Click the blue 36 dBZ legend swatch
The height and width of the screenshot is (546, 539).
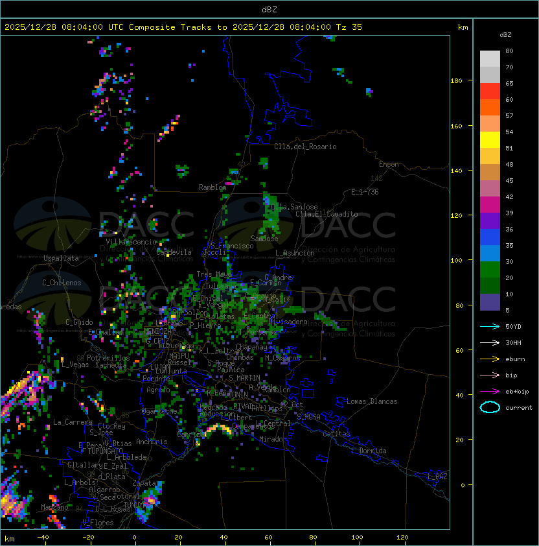[x=490, y=237]
